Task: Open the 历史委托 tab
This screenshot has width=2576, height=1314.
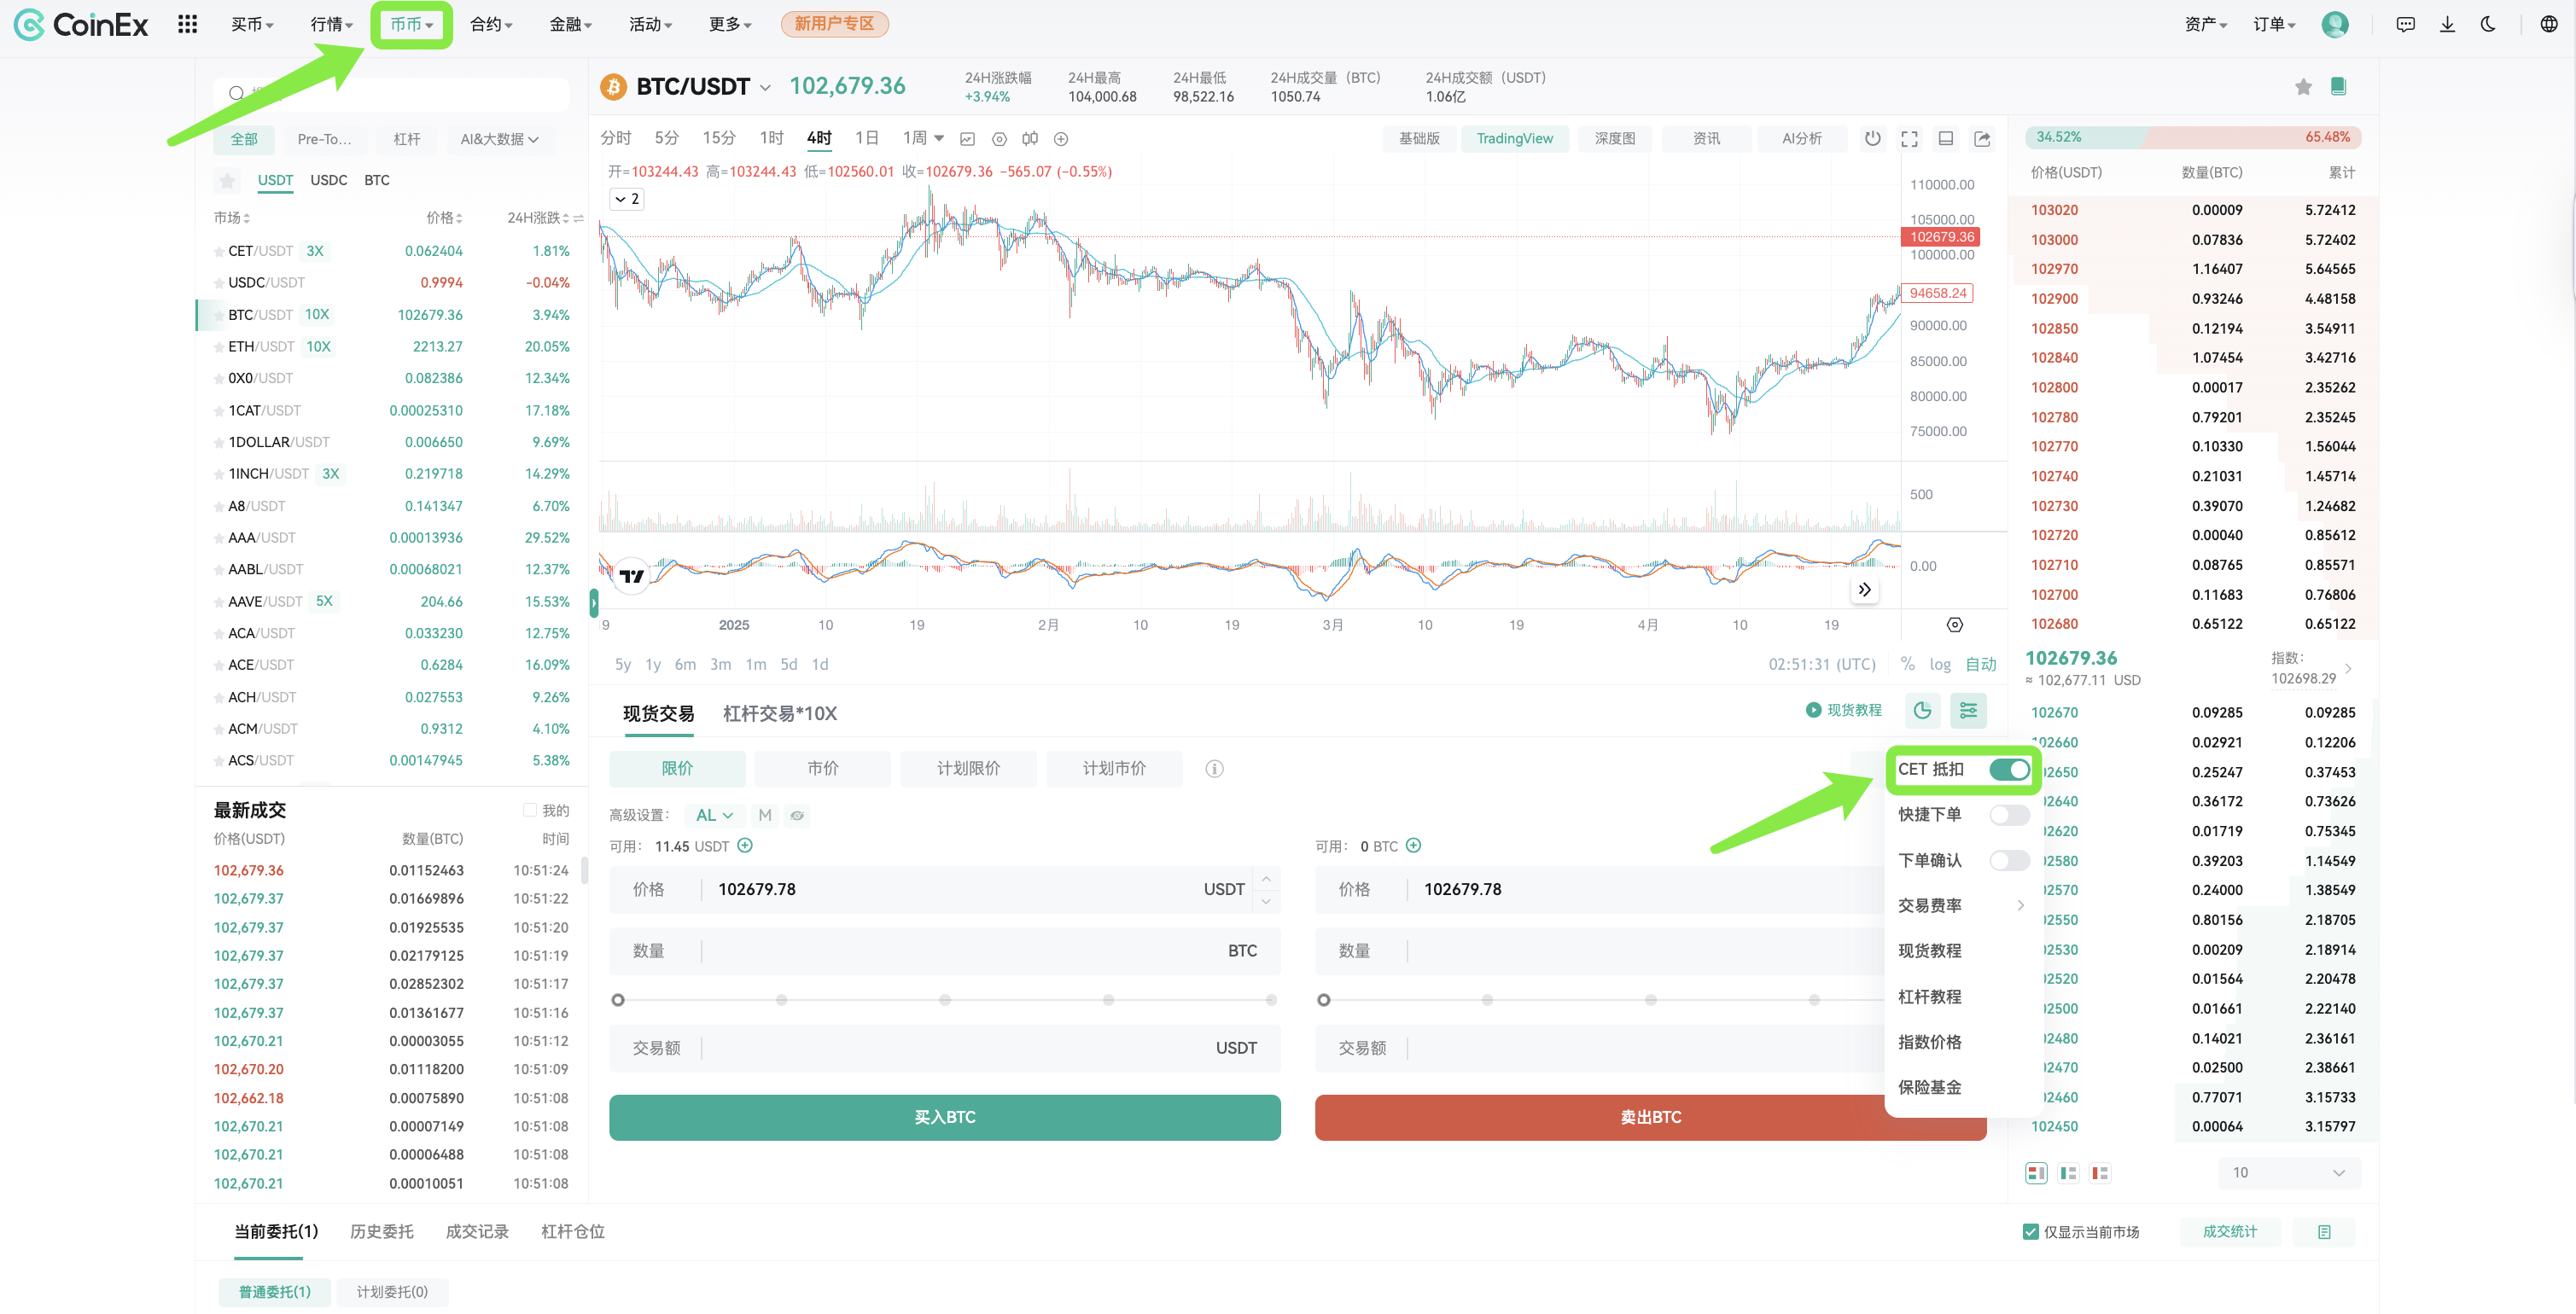Action: tap(381, 1232)
